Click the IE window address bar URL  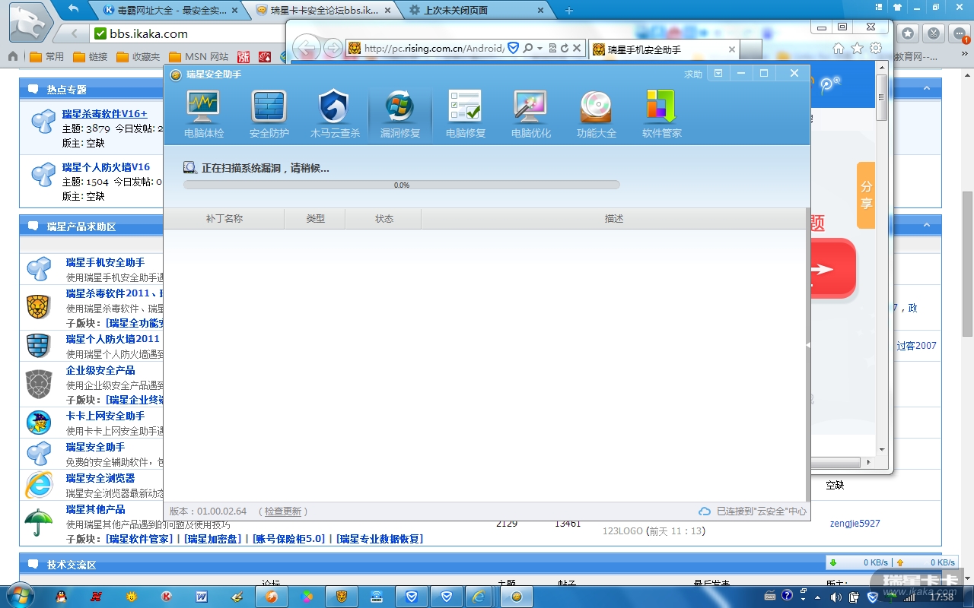[x=434, y=48]
